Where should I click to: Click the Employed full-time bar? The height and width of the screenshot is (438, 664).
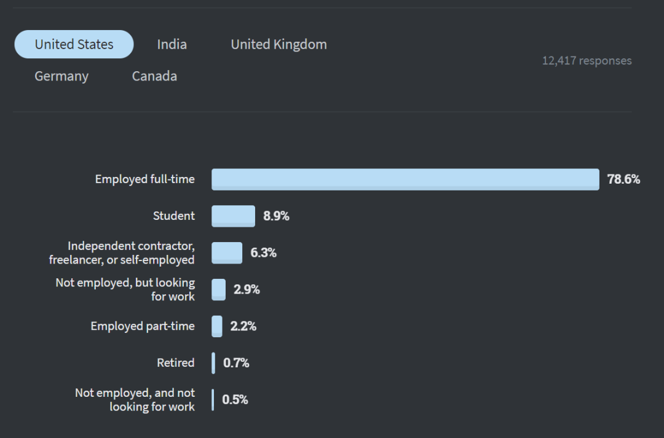tap(405, 179)
